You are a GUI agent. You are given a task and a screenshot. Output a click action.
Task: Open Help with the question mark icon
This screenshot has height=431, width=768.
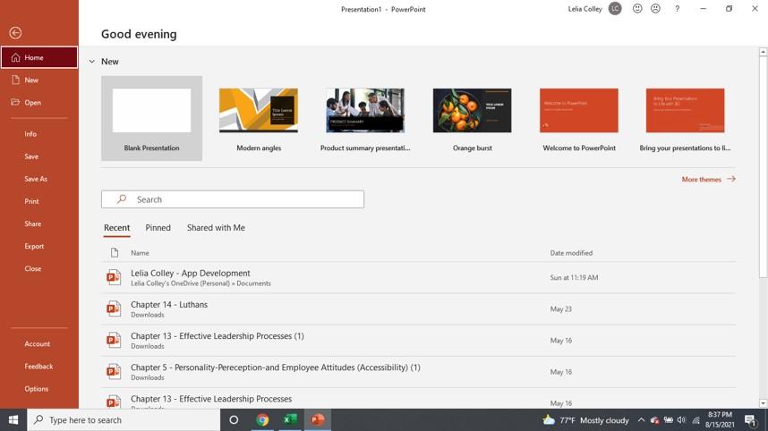(677, 9)
